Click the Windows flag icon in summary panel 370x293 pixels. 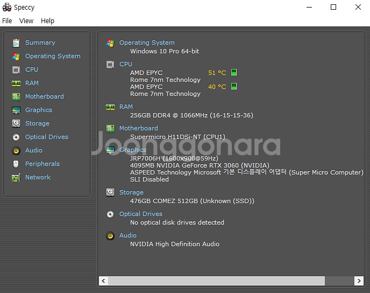(110, 43)
